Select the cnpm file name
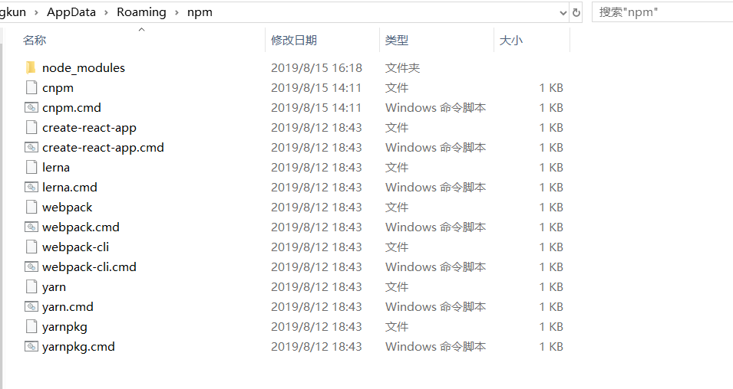The width and height of the screenshot is (733, 389). (x=58, y=88)
